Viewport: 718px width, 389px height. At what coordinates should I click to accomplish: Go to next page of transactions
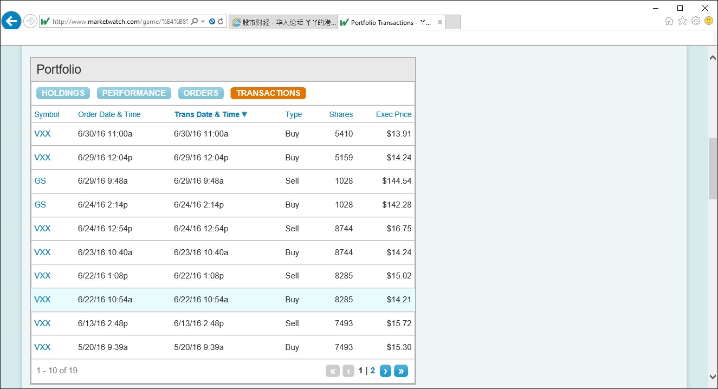(x=385, y=371)
